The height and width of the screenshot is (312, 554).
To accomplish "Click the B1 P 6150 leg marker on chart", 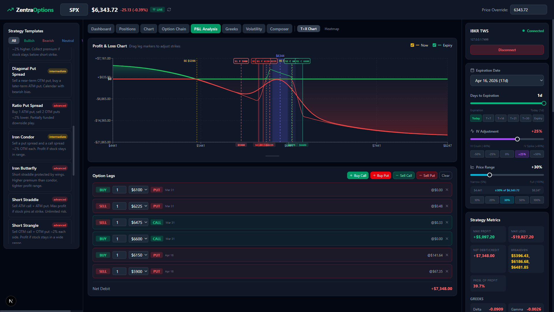I will click(263, 61).
